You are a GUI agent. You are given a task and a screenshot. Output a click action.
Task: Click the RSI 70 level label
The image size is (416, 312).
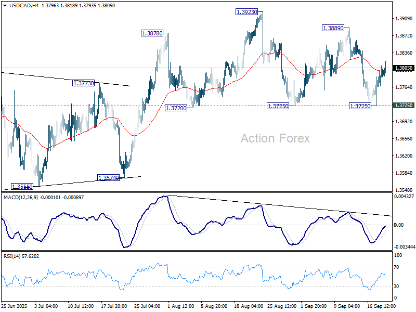click(x=396, y=267)
